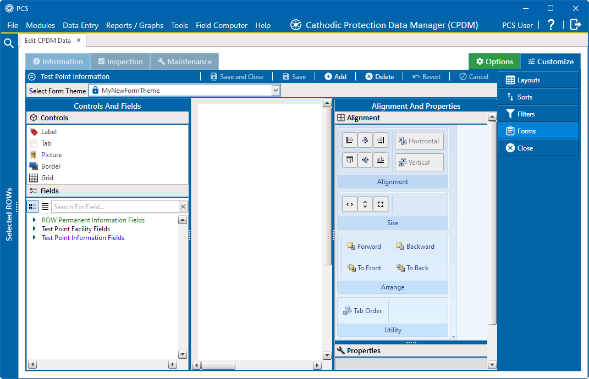Click the align bottom edges icon
Viewport: 589px width, 379px height.
coord(381,160)
